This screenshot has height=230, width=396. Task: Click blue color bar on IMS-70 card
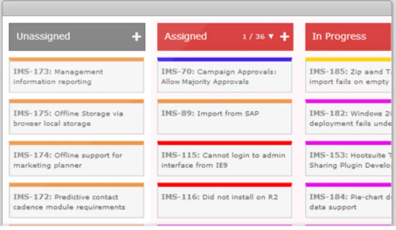pos(224,59)
